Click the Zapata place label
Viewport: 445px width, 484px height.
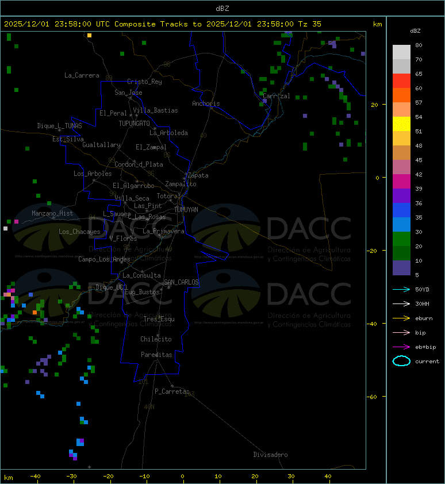coord(198,176)
